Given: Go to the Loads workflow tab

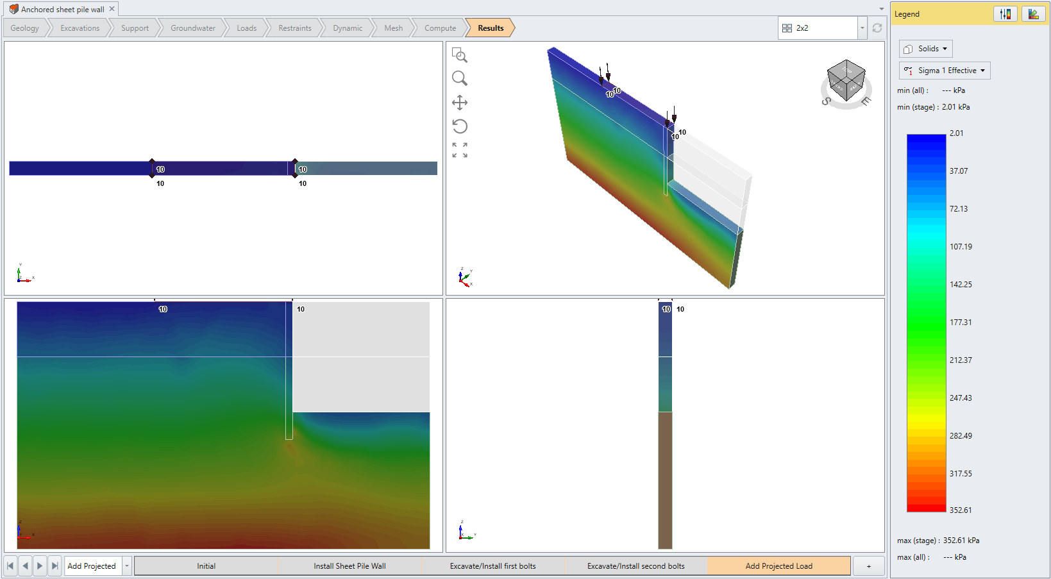Looking at the screenshot, I should (x=247, y=28).
